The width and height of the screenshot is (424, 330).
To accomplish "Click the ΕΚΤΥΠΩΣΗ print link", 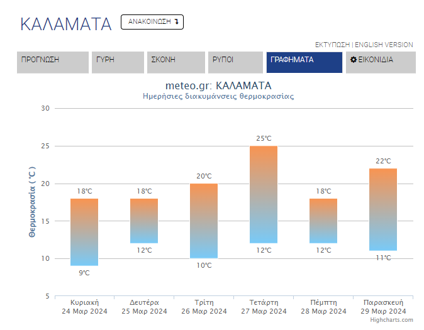I will [x=332, y=45].
